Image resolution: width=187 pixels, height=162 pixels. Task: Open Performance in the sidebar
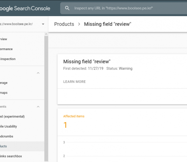[6, 49]
